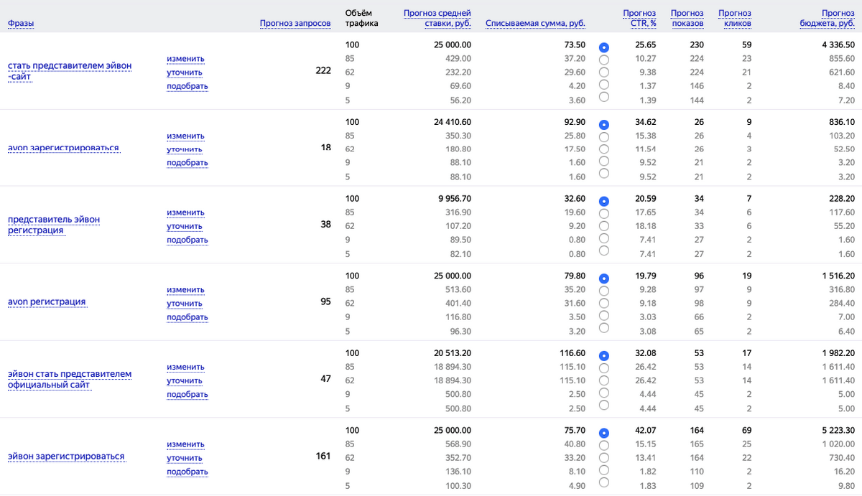Click 'изменить' for phrase 'avon регистрация'
Screen dimensions: 862x496
pos(185,290)
